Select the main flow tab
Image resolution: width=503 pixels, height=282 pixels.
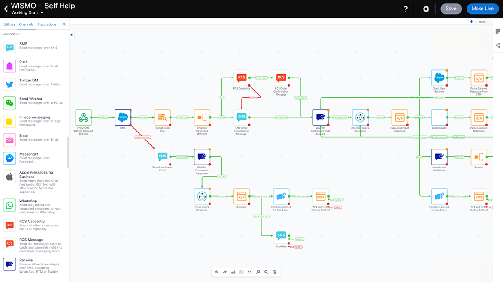483,21
